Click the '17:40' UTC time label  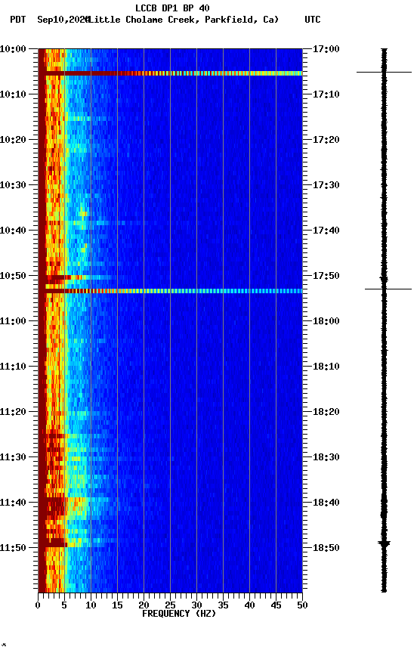coord(326,231)
